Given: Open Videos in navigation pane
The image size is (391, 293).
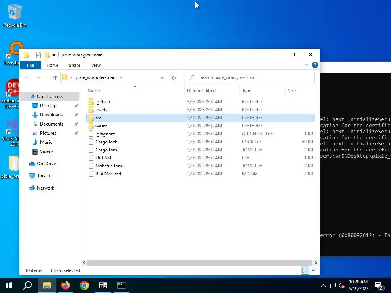Looking at the screenshot, I should pyautogui.click(x=47, y=151).
